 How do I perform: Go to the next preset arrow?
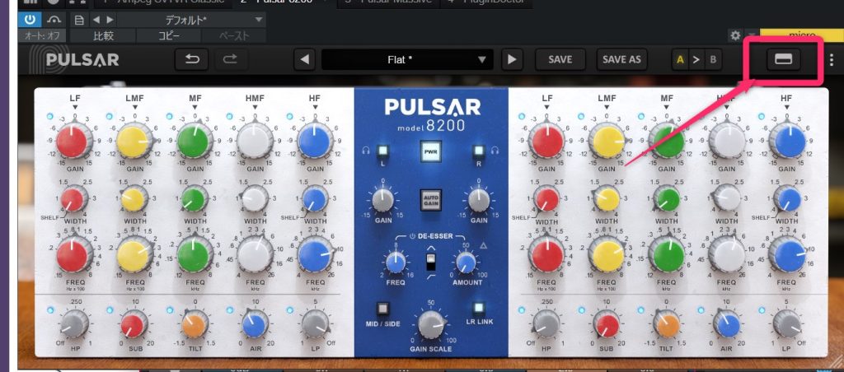point(513,60)
